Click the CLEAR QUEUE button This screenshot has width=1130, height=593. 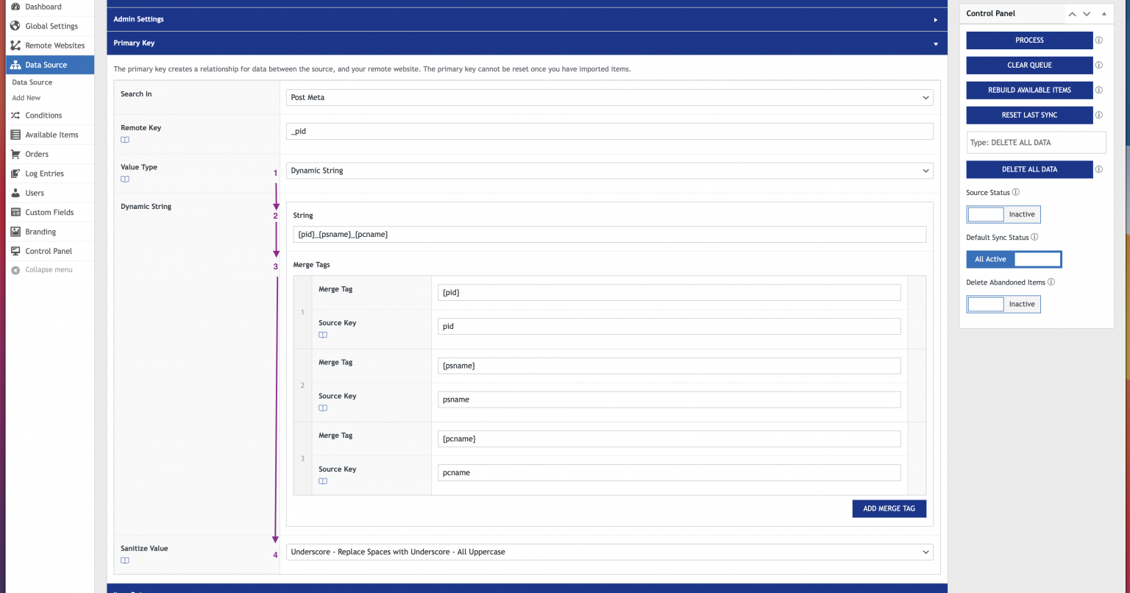(1029, 65)
